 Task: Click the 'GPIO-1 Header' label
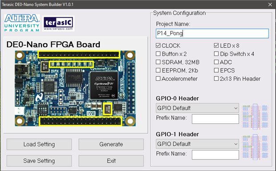tap(177, 134)
